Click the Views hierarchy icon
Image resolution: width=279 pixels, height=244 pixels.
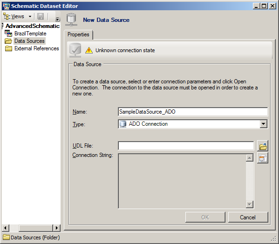point(7,16)
